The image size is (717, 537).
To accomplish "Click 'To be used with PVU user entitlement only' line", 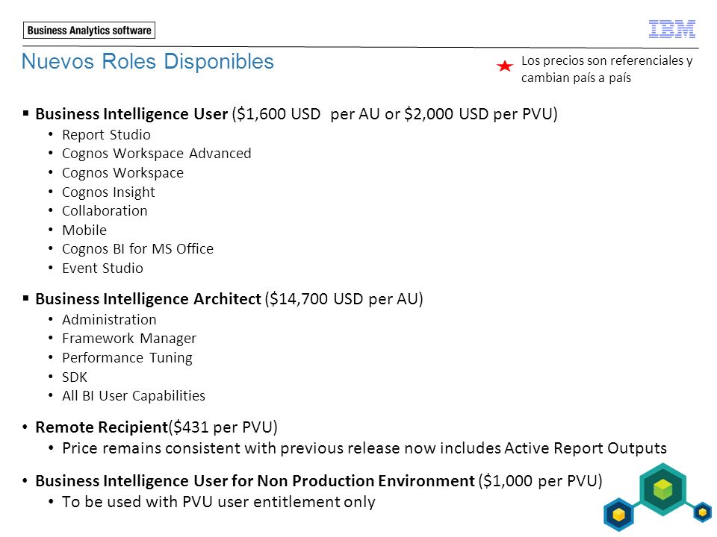I will [219, 502].
